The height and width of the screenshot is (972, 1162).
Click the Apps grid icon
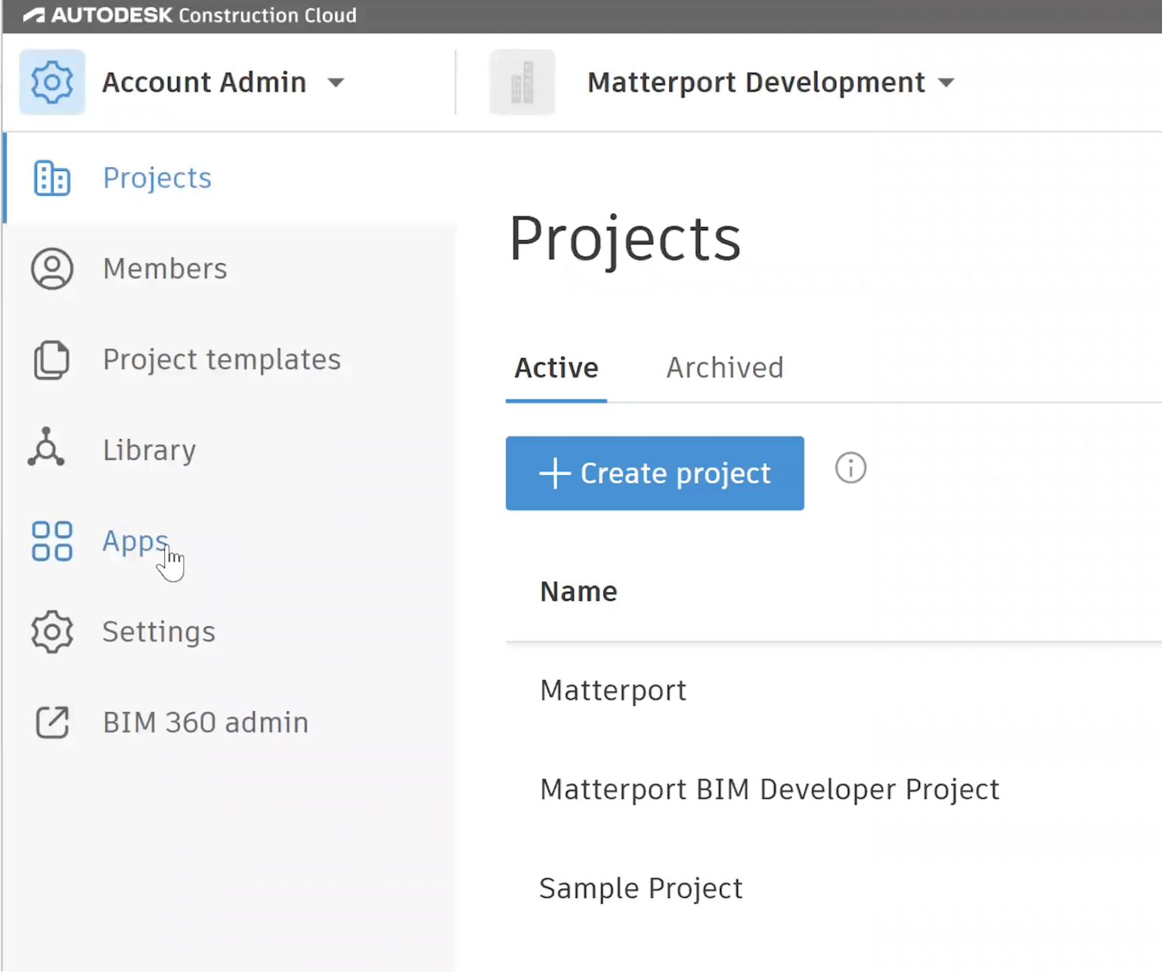[x=51, y=542]
